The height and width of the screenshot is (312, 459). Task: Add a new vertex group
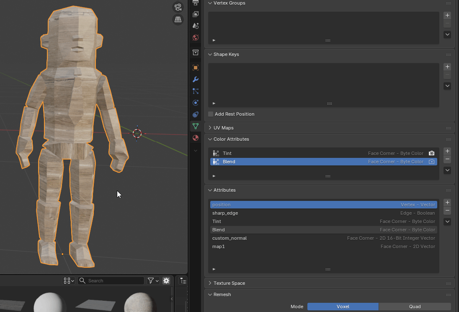point(447,15)
